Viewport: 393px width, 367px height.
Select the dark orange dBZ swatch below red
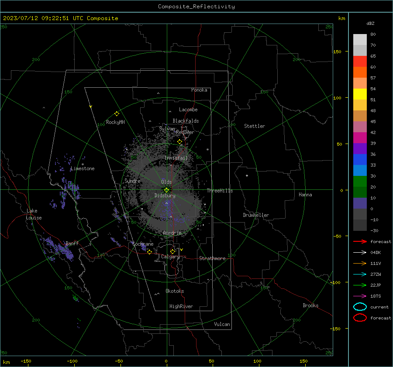[360, 72]
